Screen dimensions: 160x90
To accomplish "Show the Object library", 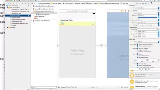I will pos(146,69).
